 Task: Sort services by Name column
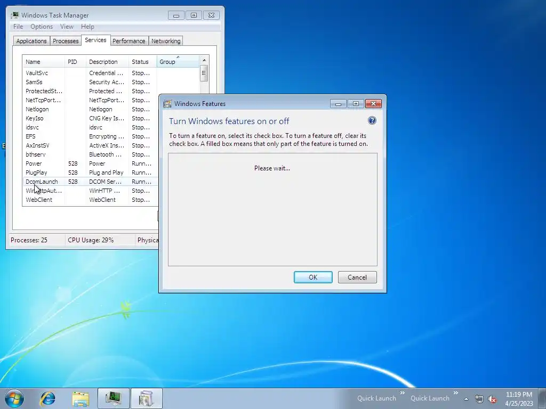click(44, 62)
